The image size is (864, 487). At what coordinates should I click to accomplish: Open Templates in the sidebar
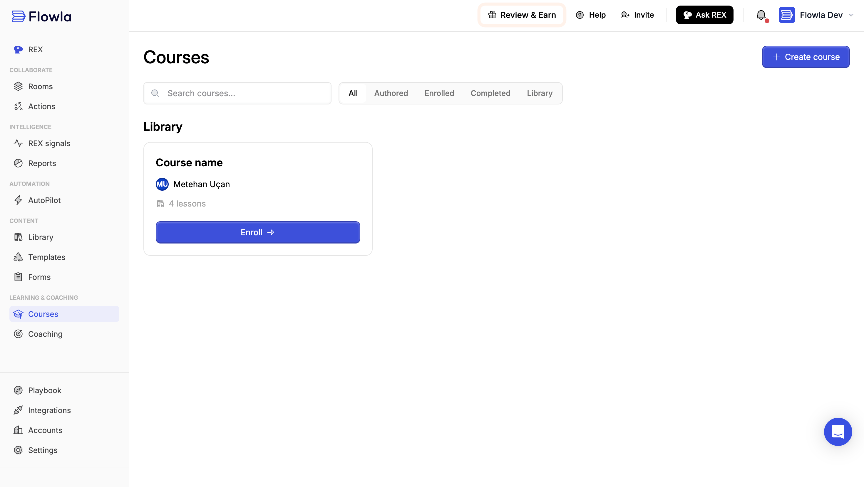coord(64,257)
